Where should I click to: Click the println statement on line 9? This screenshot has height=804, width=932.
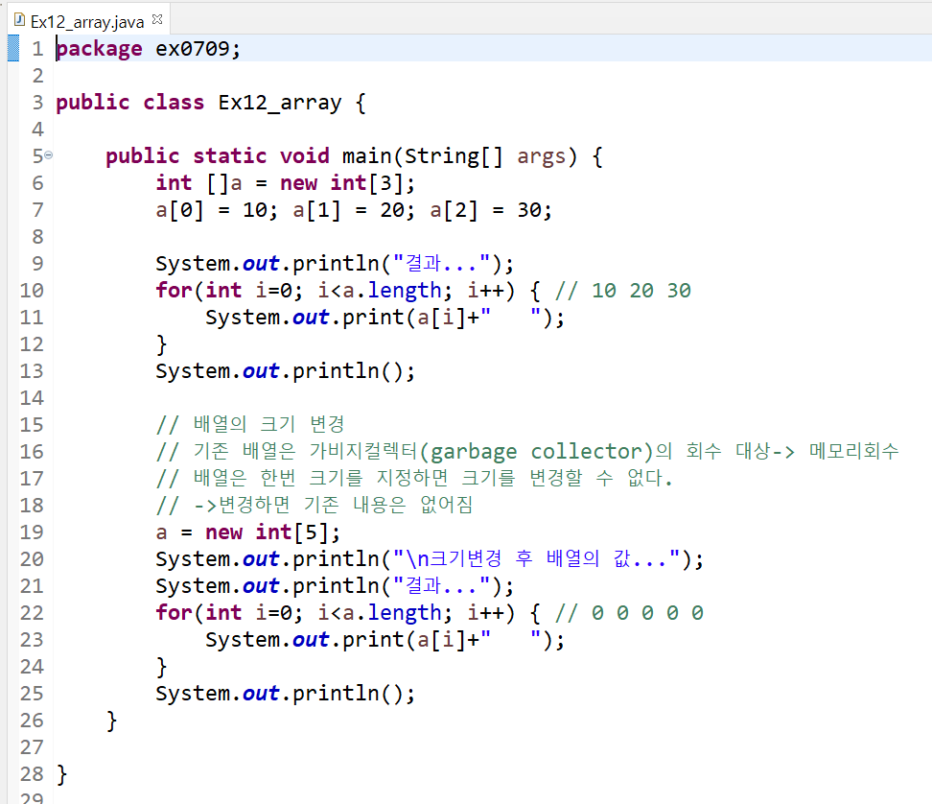point(335,264)
